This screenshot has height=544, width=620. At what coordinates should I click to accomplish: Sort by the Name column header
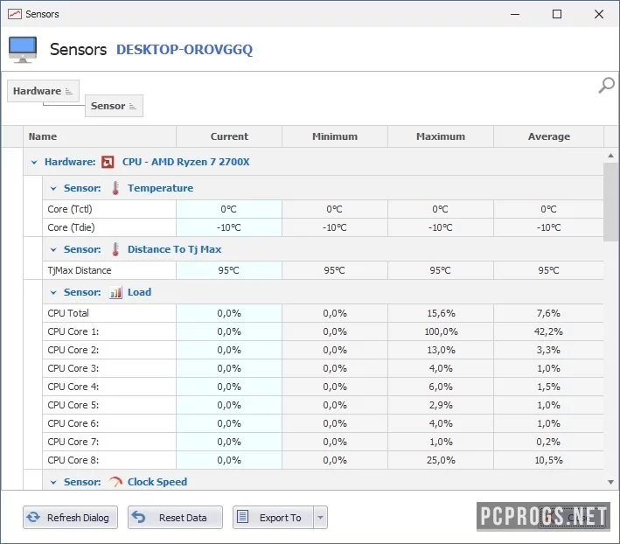click(100, 136)
